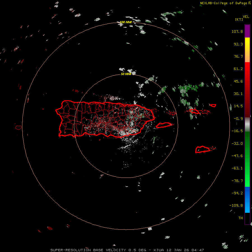This screenshot has width=252, height=252.
Task: Click the small Mona Island outline west of Puerto Rico
Action: click(18, 127)
